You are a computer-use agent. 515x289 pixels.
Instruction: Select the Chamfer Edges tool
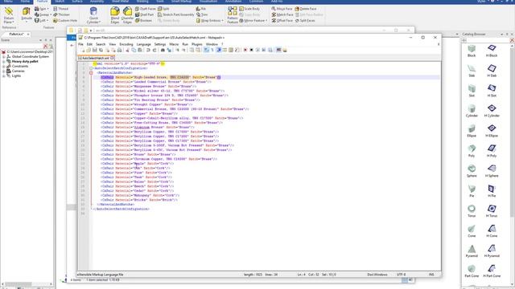(x=127, y=15)
